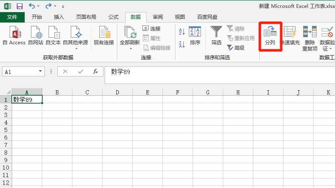Open the File (文件) tab
Viewport: 335px width, 188px height.
tap(12, 17)
